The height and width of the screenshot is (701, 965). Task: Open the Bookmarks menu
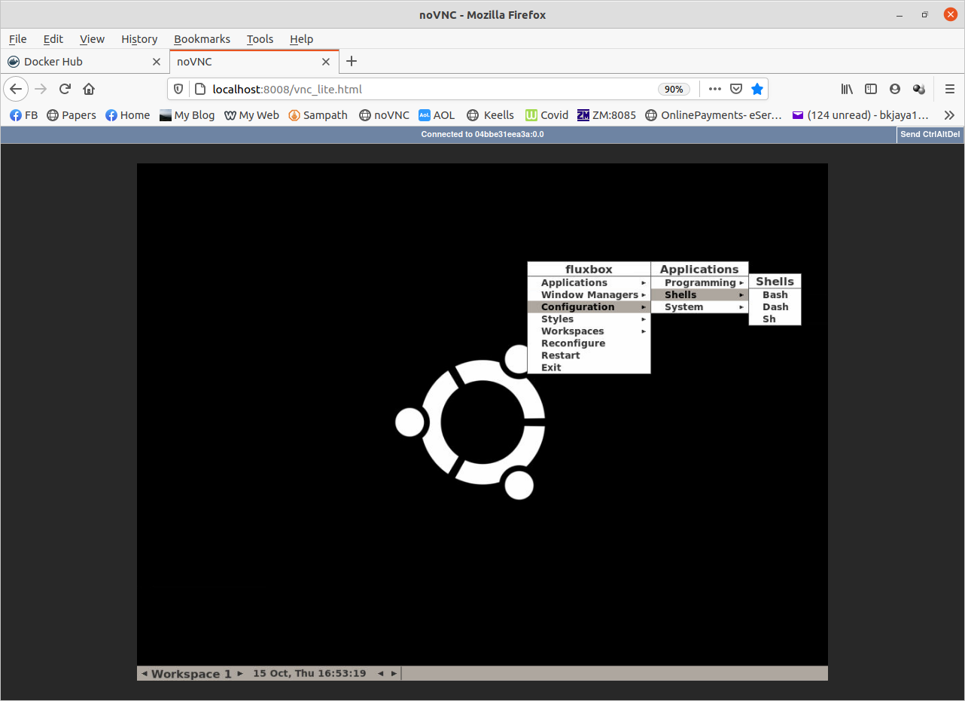point(202,39)
